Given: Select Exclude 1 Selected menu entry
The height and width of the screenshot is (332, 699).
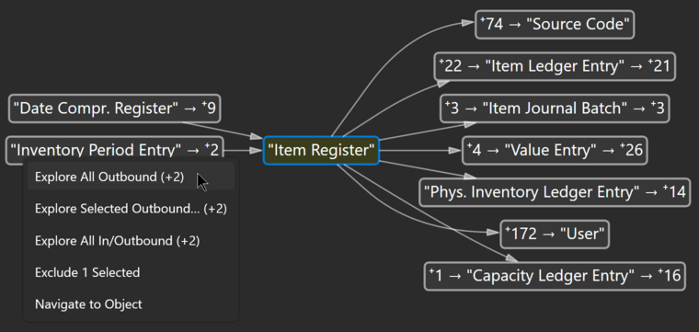Looking at the screenshot, I should 131,272.
